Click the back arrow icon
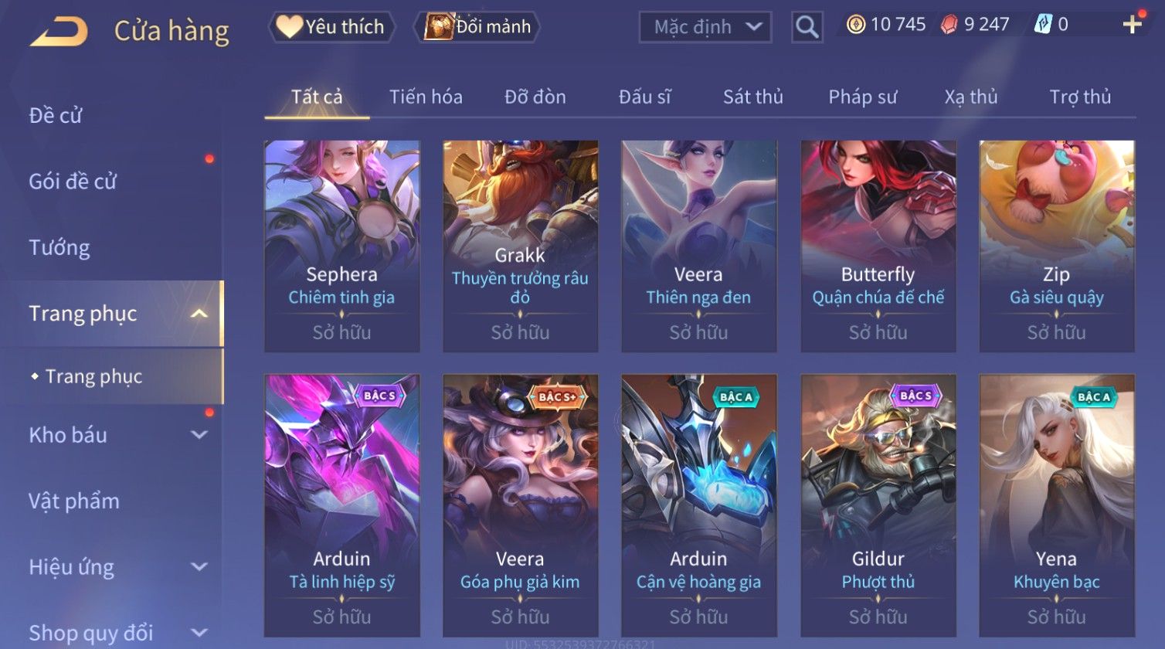 click(59, 32)
